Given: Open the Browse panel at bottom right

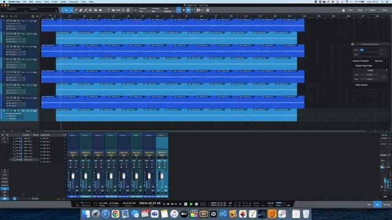Looking at the screenshot, I should coord(387,205).
